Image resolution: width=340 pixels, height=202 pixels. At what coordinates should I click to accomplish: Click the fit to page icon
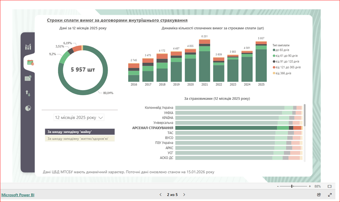(330, 186)
